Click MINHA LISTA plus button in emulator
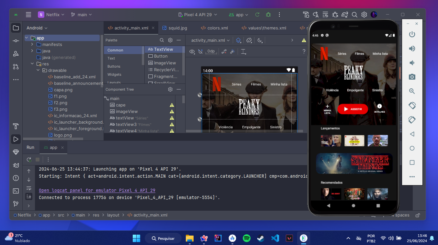438x245 pixels. tap(327, 109)
